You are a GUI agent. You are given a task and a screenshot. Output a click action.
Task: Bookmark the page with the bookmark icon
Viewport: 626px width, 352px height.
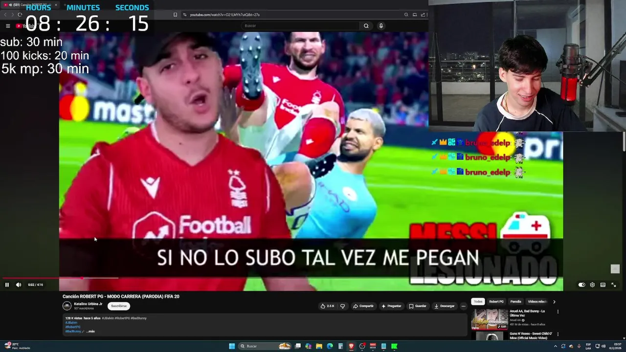pos(175,15)
